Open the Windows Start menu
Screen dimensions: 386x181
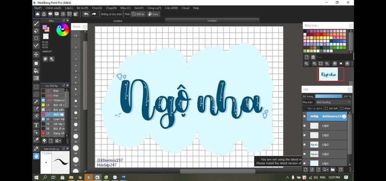point(37,177)
